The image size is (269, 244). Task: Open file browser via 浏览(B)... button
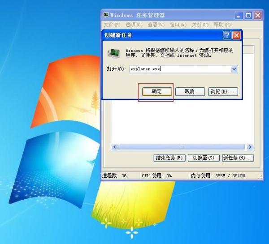(223, 91)
